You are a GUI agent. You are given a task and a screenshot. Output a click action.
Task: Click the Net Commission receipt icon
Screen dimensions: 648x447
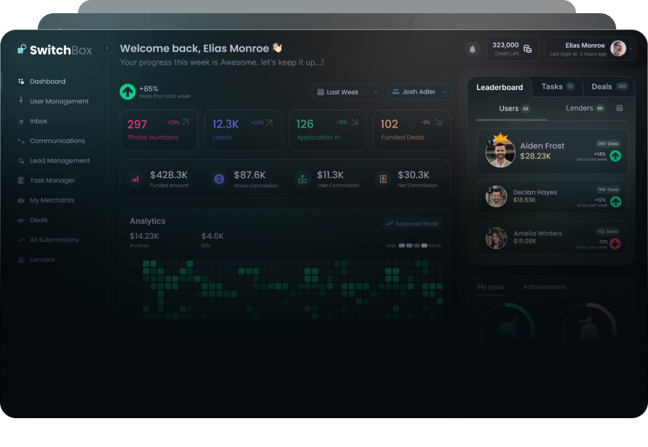click(383, 179)
